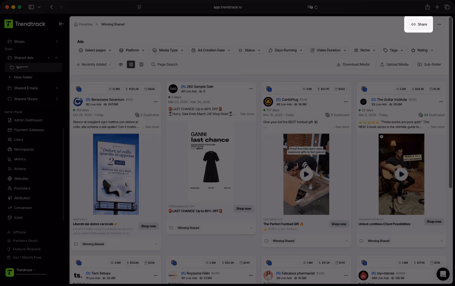The image size is (455, 286).
Task: Click the Page Search field
Action: pyautogui.click(x=167, y=64)
